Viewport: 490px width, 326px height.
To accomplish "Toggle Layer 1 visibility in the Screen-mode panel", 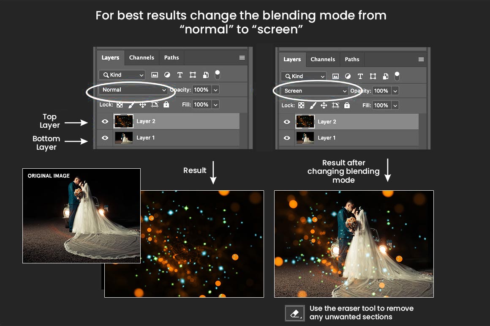I will click(287, 138).
